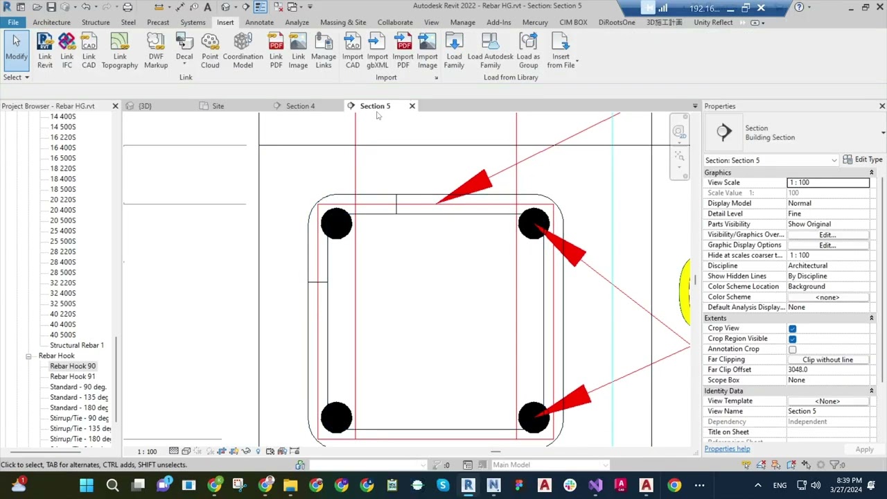Collapse the Extents section in Properties
The width and height of the screenshot is (887, 499).
click(871, 318)
